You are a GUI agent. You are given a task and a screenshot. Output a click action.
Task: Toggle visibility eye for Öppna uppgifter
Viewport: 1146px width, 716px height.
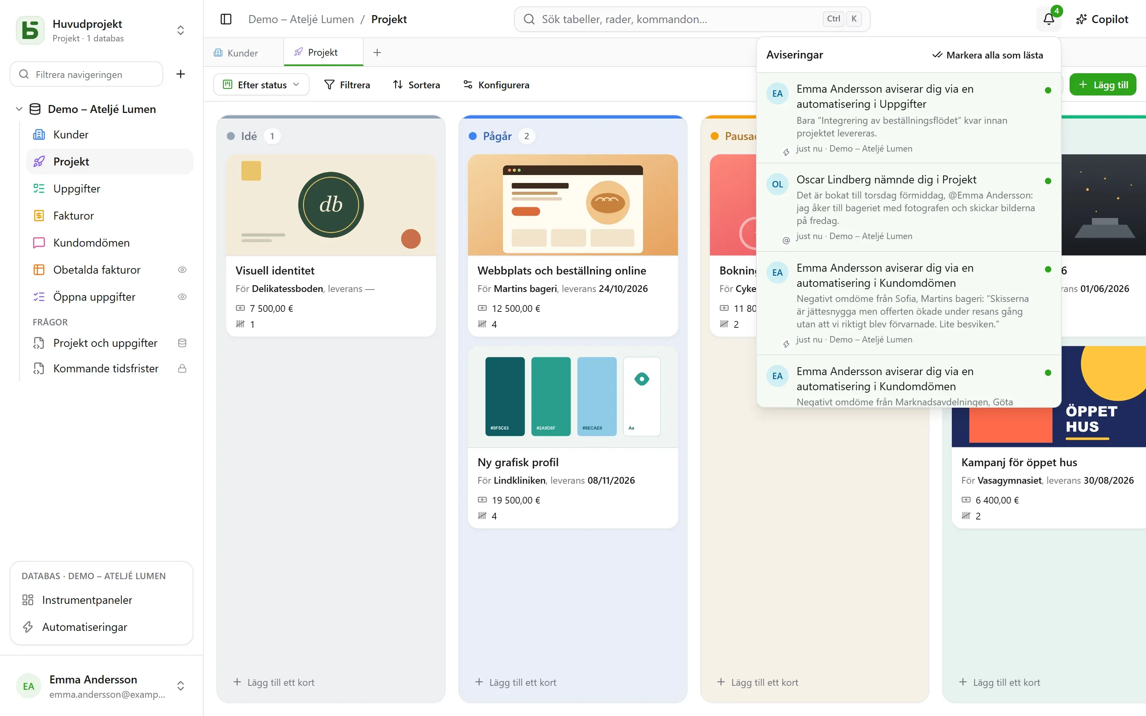[x=182, y=296]
